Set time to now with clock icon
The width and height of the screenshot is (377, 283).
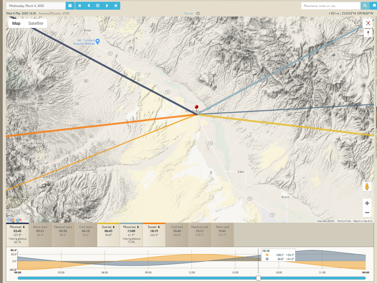coord(98,6)
